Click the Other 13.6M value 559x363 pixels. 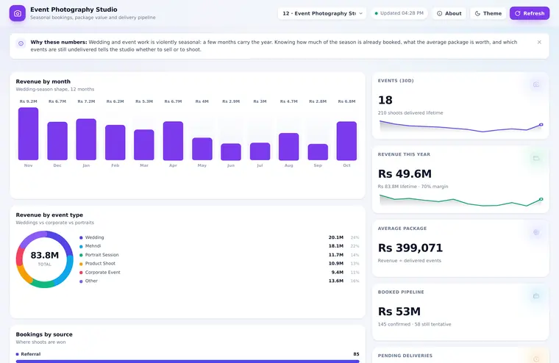(x=335, y=281)
